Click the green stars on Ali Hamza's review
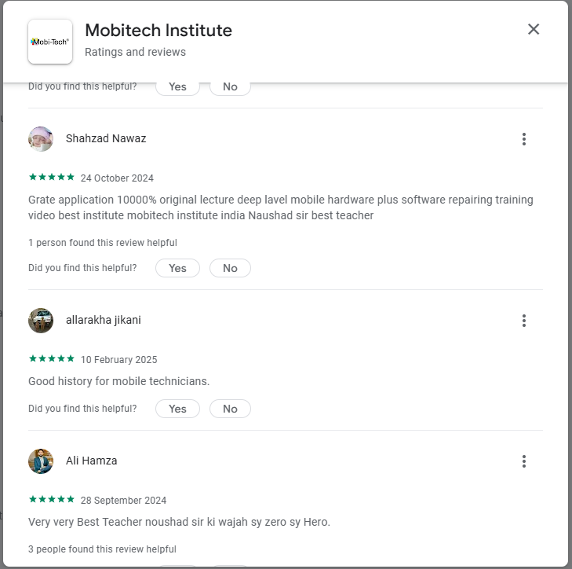Screen dimensions: 572x569 (52, 500)
